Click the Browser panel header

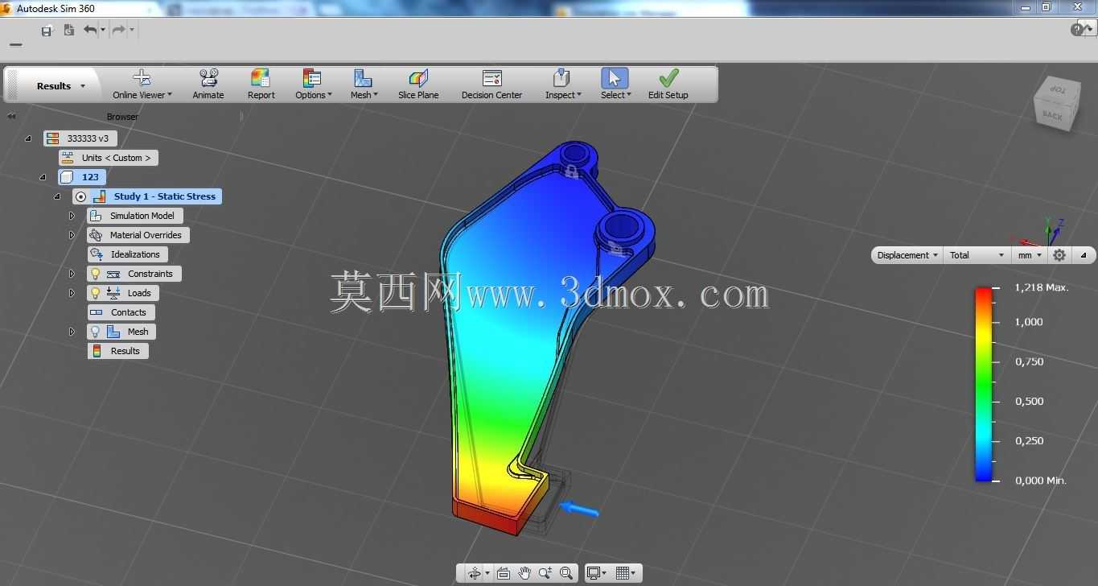tap(122, 117)
